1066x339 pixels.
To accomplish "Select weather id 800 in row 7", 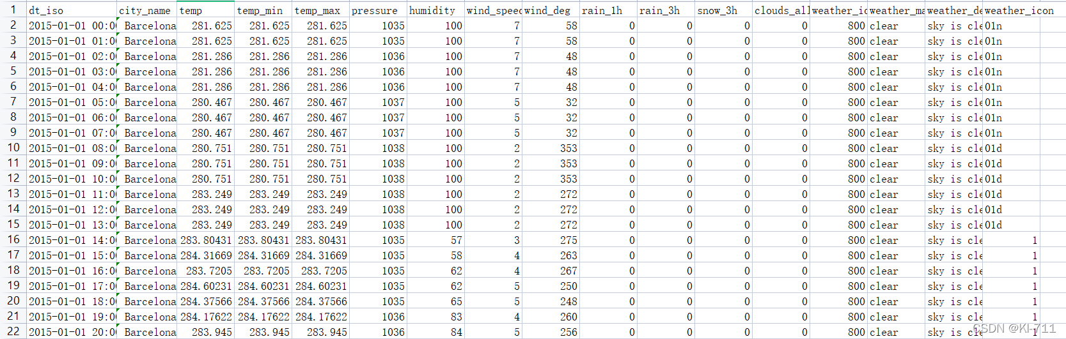I will pos(838,102).
